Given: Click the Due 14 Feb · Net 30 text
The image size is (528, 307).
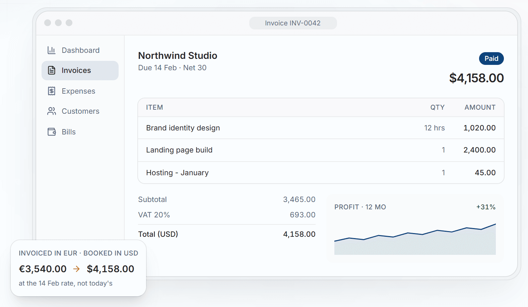Looking at the screenshot, I should [x=172, y=68].
